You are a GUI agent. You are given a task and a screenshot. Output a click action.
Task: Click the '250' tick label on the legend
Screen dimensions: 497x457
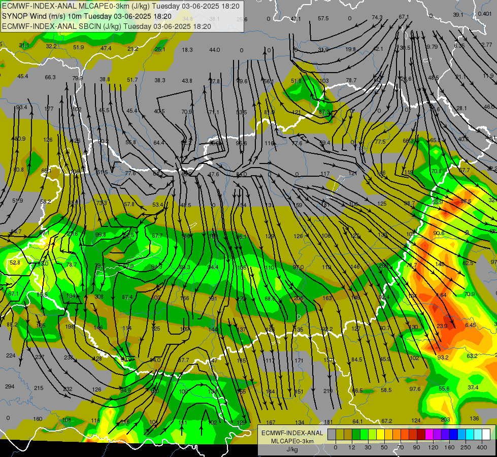tap(466, 447)
